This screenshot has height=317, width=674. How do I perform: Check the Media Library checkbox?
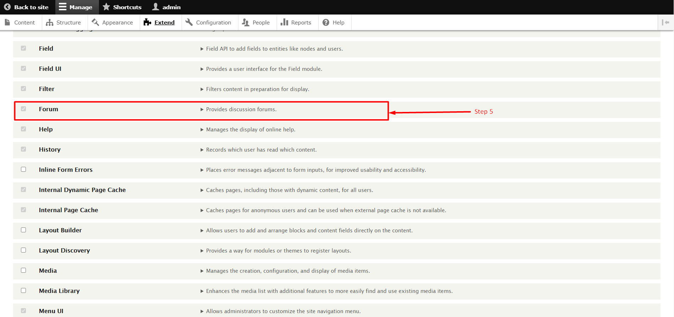click(x=23, y=290)
